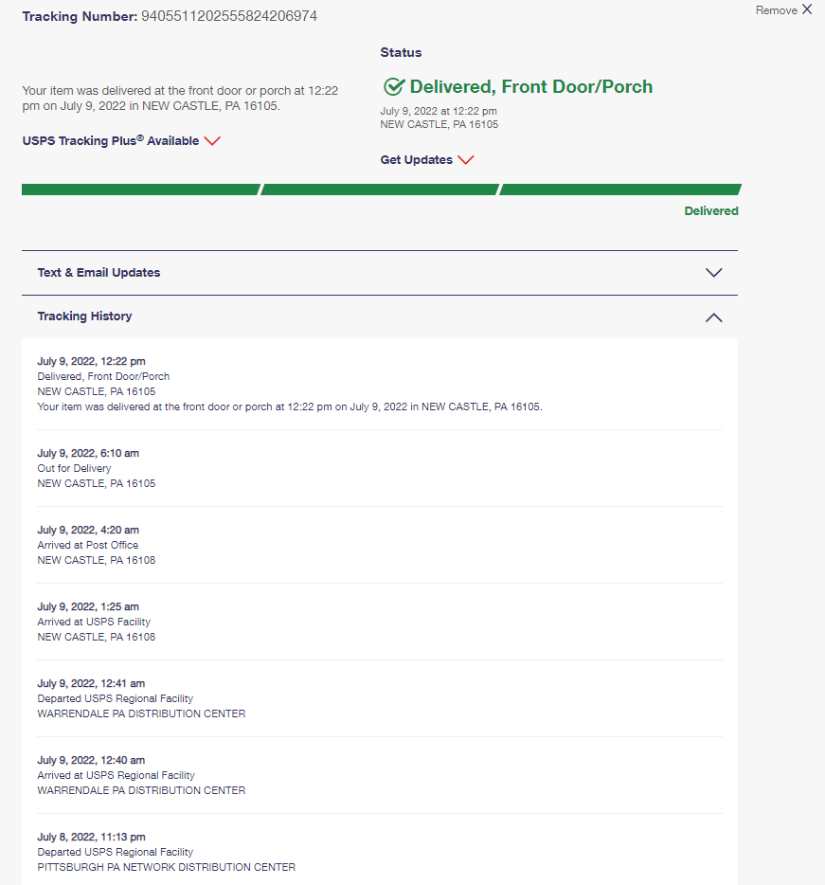Click the green Delivered checkmark icon
Image resolution: width=825 pixels, height=885 pixels.
pyautogui.click(x=393, y=87)
